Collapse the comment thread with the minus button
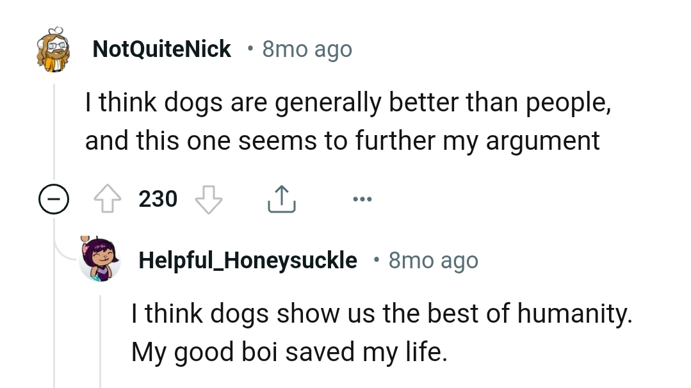This screenshot has height=388, width=691. point(54,199)
